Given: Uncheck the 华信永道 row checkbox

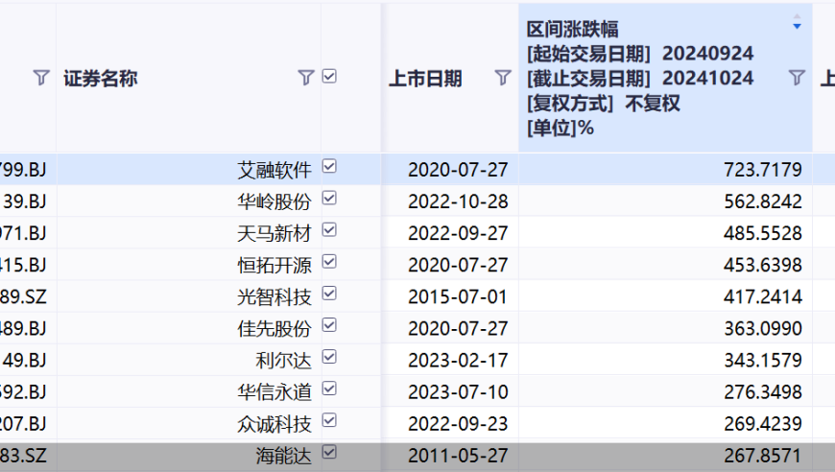Looking at the screenshot, I should pyautogui.click(x=329, y=389).
